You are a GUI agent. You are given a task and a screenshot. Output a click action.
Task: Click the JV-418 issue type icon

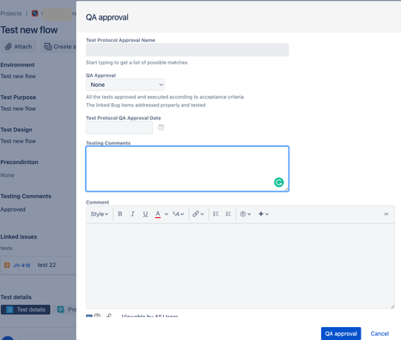point(7,265)
